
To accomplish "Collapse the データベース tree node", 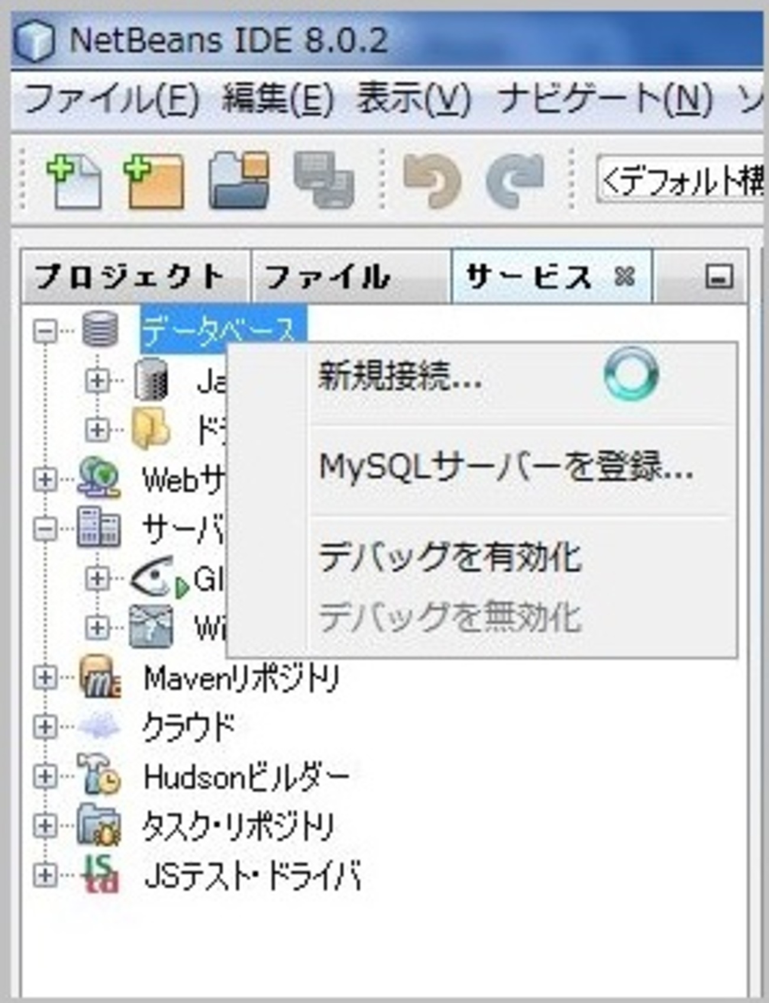I will click(x=46, y=330).
